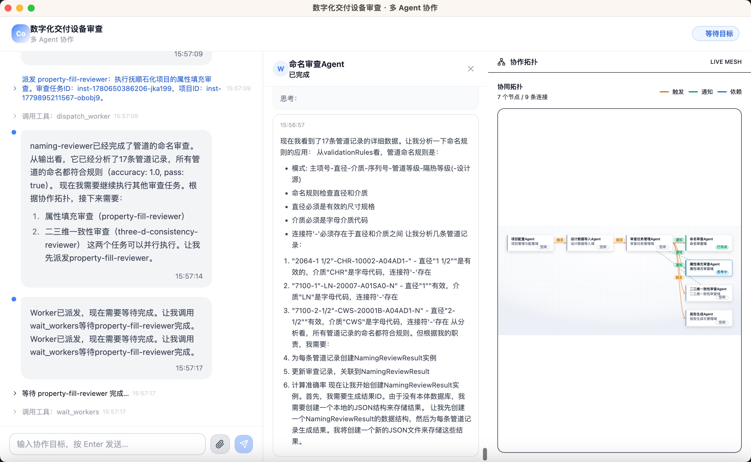Click the 空闲 badge on 项目配置Agent node
The image size is (751, 462).
click(543, 247)
